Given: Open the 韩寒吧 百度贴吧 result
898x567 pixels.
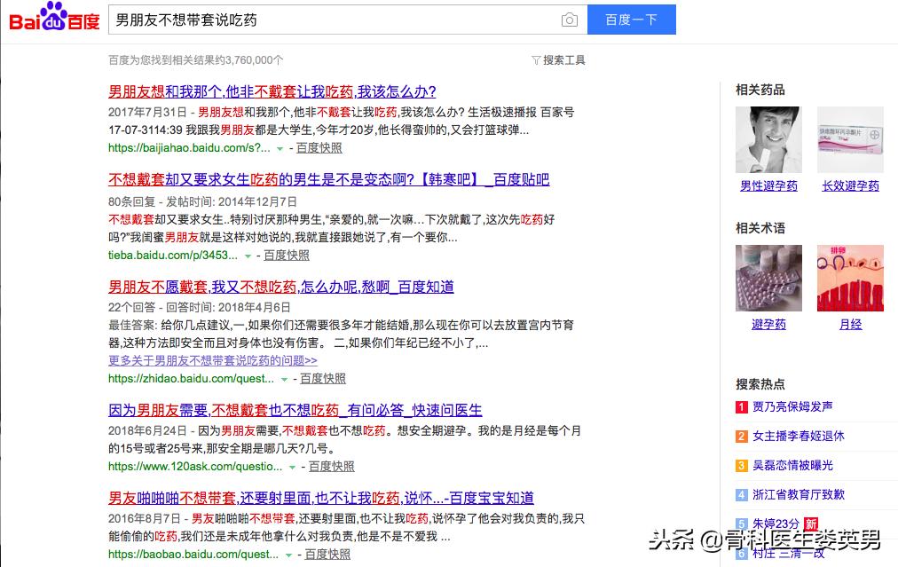Looking at the screenshot, I should pyautogui.click(x=327, y=179).
